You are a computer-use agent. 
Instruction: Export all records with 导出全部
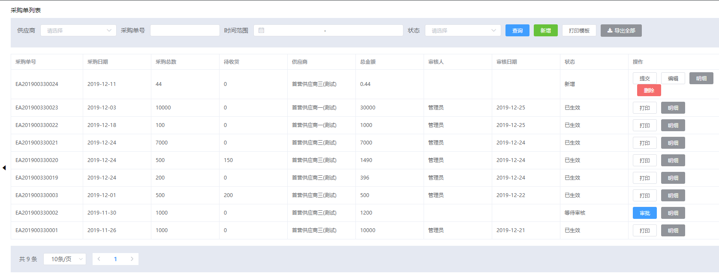(621, 30)
